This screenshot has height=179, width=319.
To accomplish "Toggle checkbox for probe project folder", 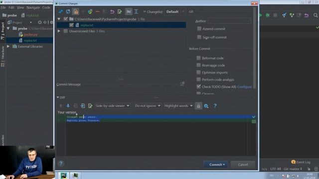I will 65,19.
